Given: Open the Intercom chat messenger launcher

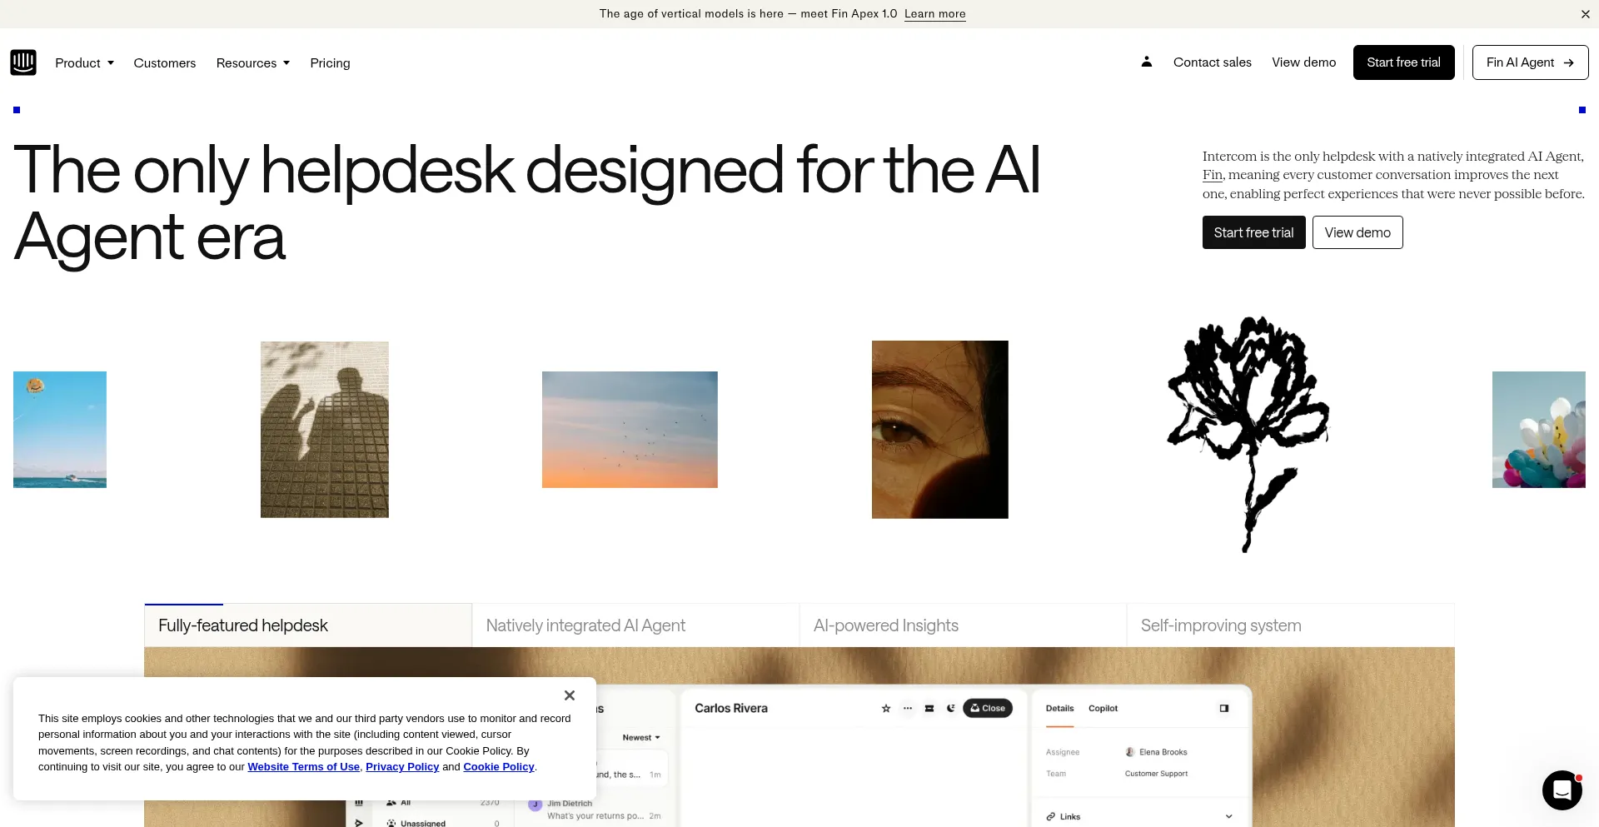Looking at the screenshot, I should click(x=1562, y=790).
